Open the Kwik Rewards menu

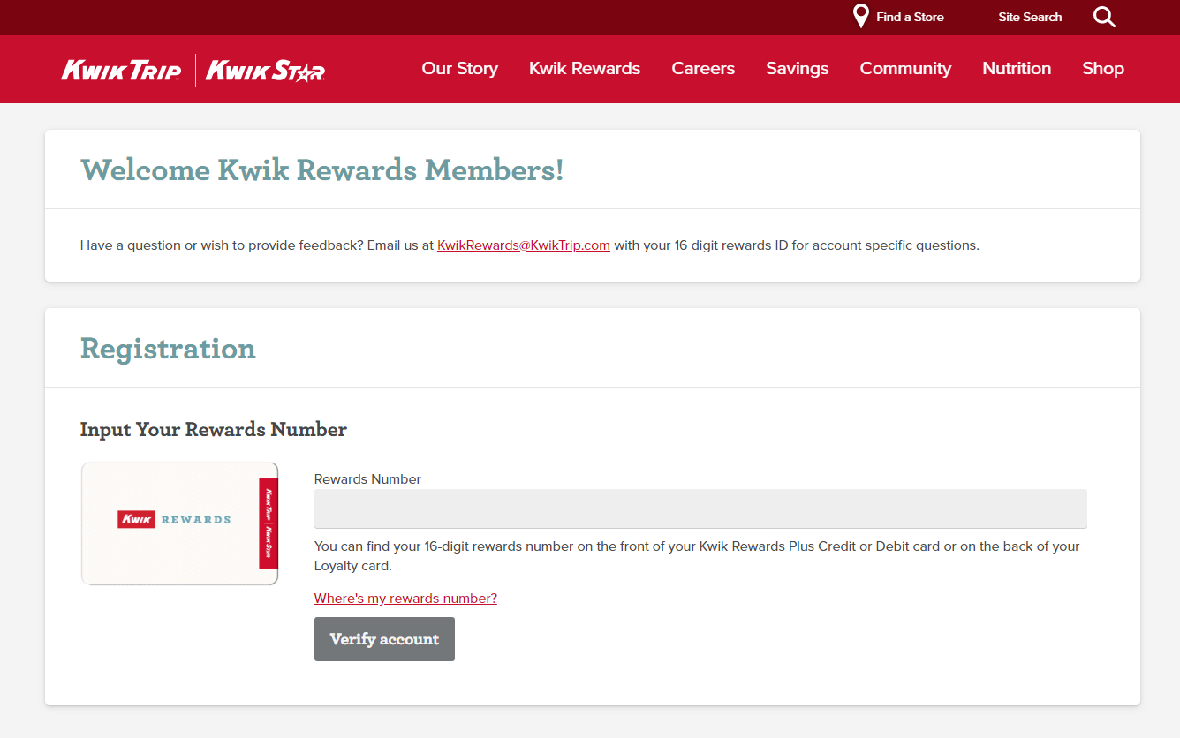coord(585,69)
